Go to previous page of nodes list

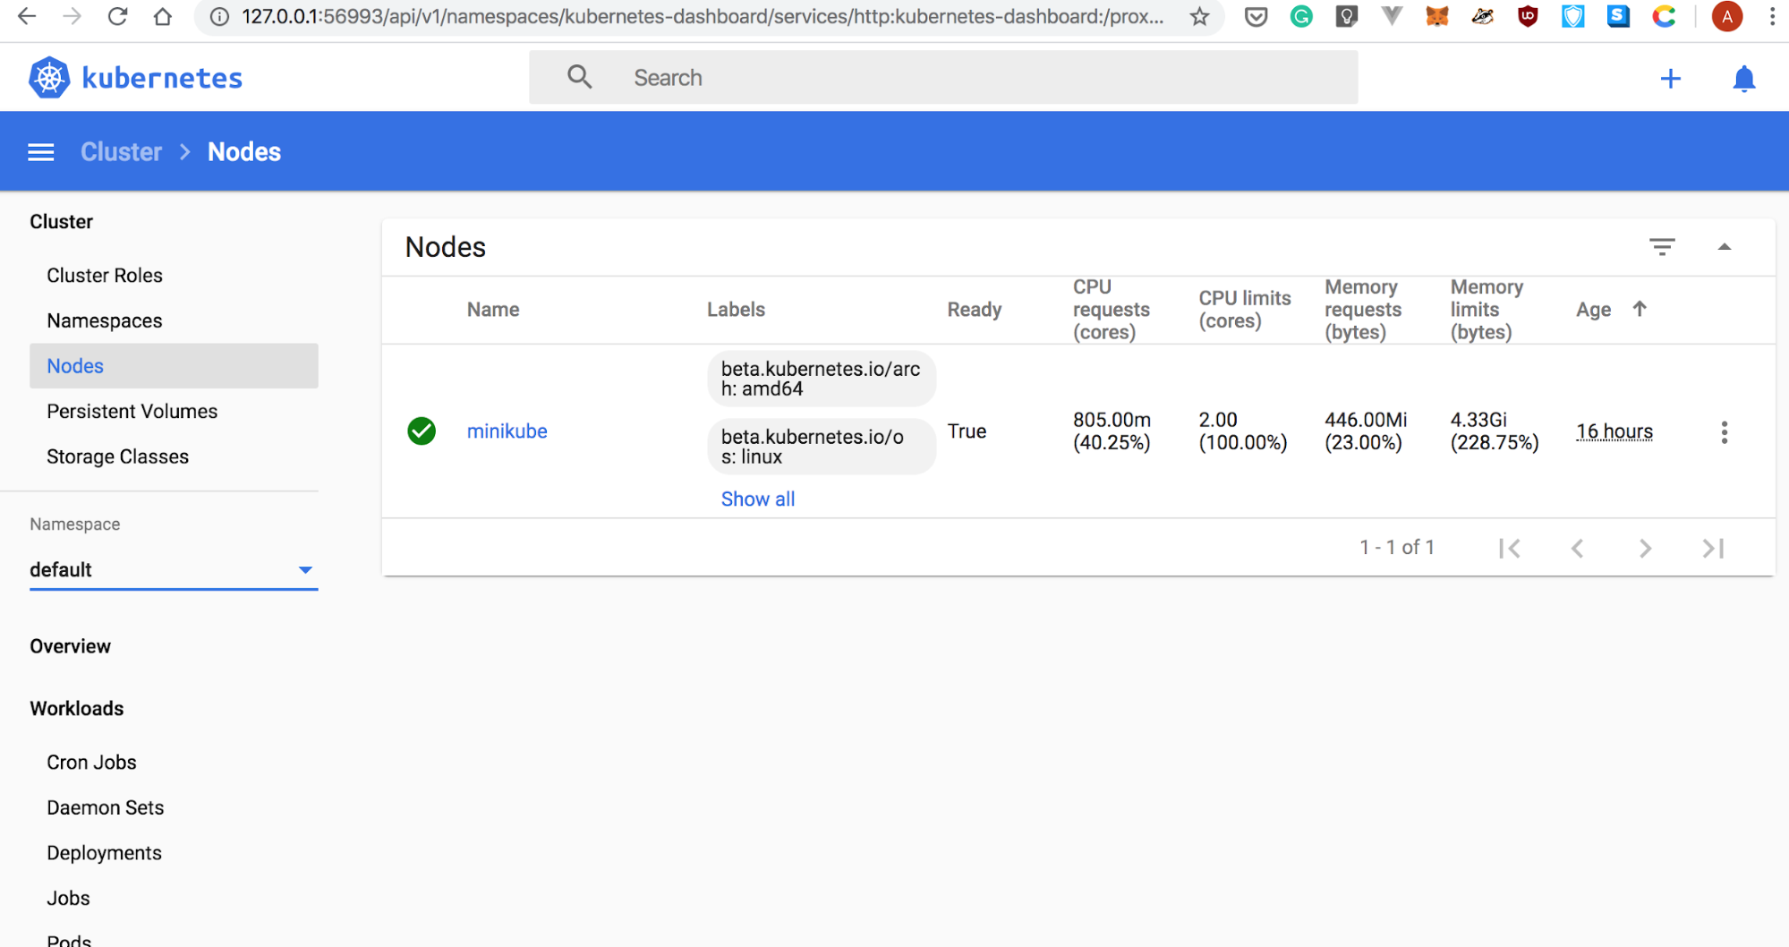tap(1577, 548)
